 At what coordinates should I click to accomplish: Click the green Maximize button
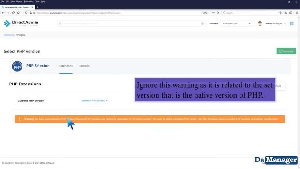pos(286,51)
